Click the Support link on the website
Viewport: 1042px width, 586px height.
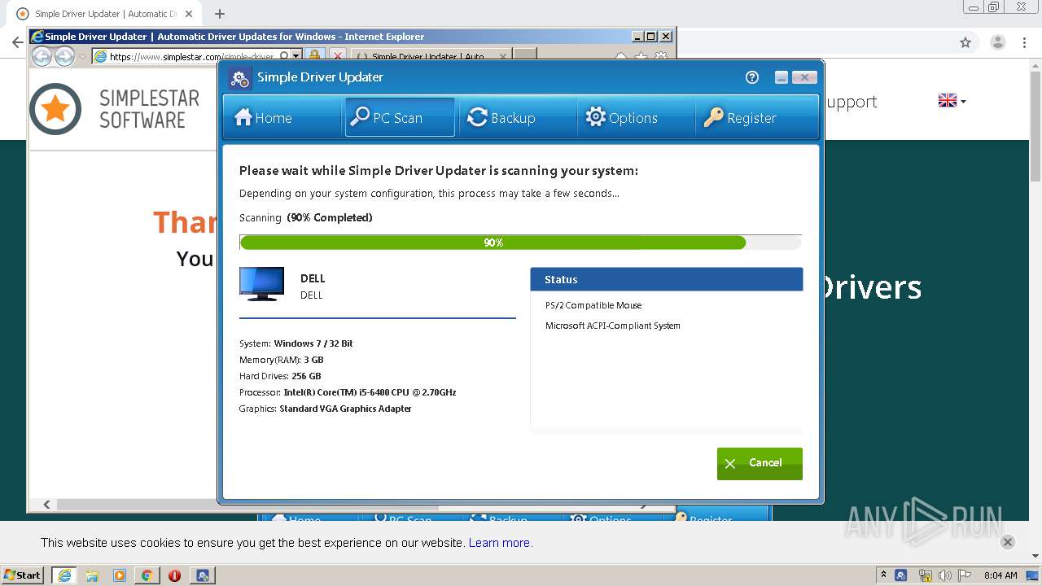tap(852, 102)
